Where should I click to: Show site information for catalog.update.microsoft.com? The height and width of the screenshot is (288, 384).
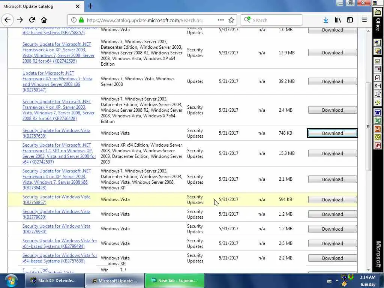(73, 20)
